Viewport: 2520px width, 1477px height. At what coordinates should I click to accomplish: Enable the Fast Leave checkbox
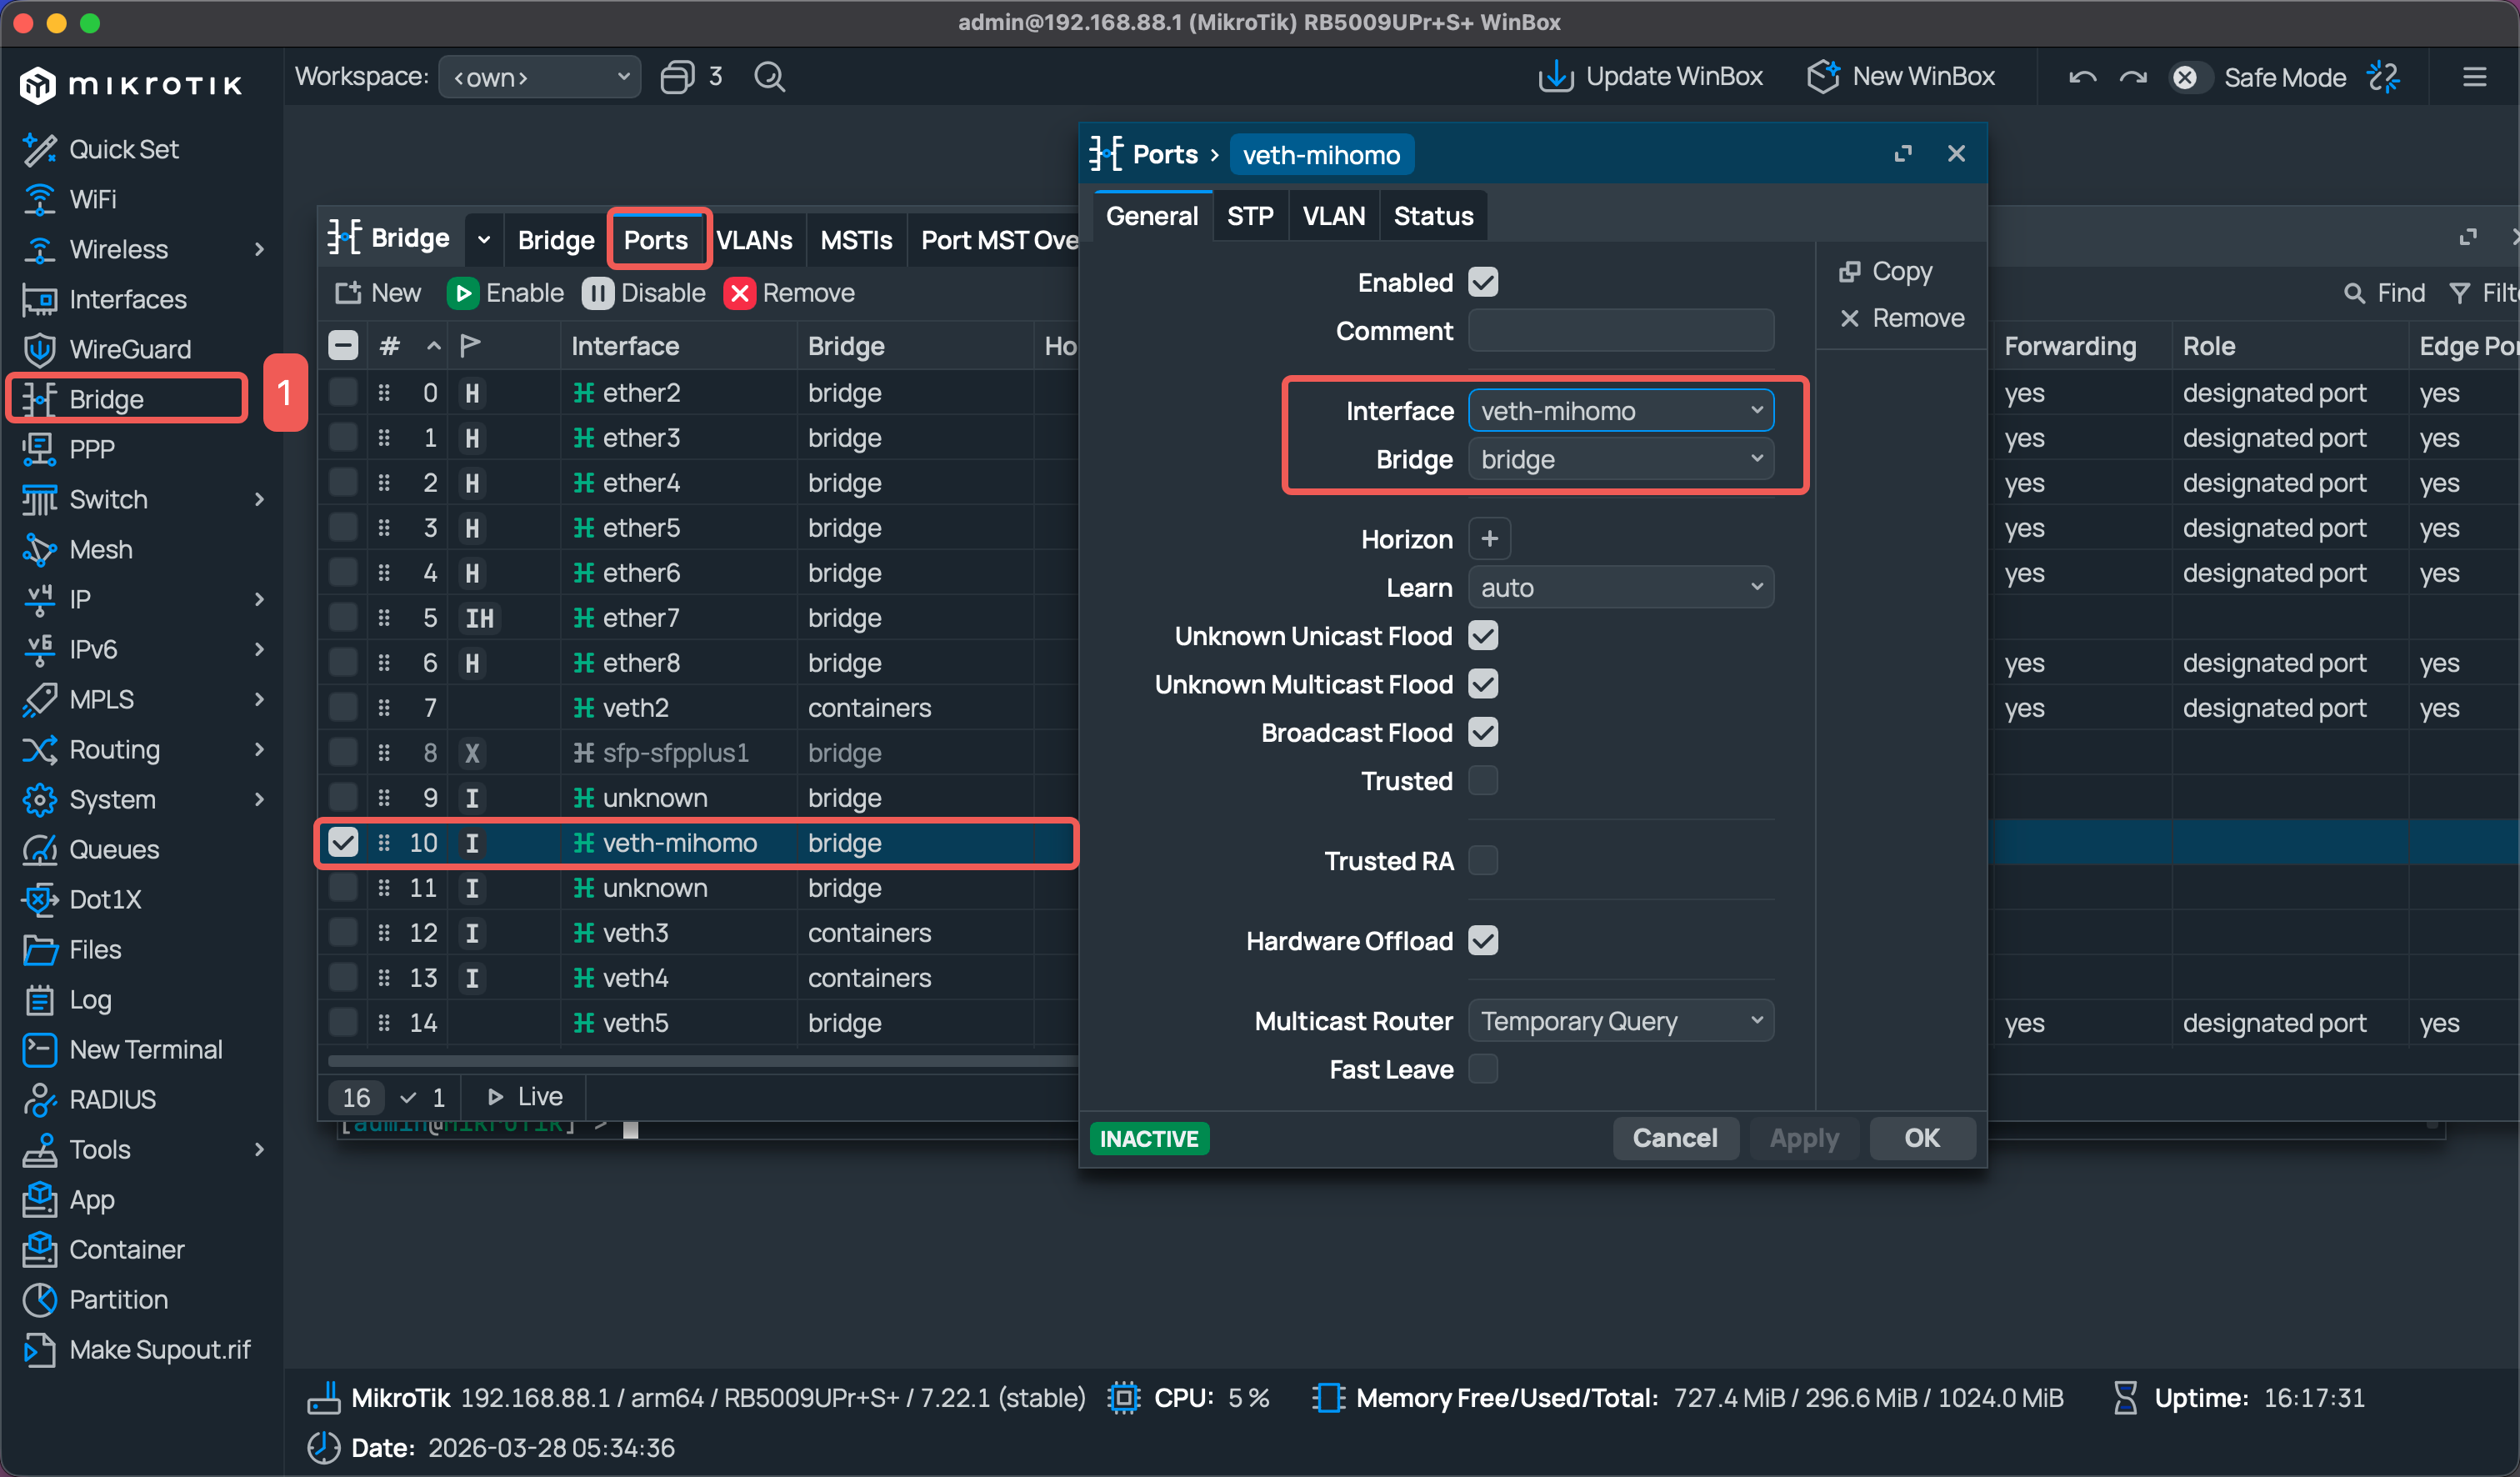[1483, 1069]
